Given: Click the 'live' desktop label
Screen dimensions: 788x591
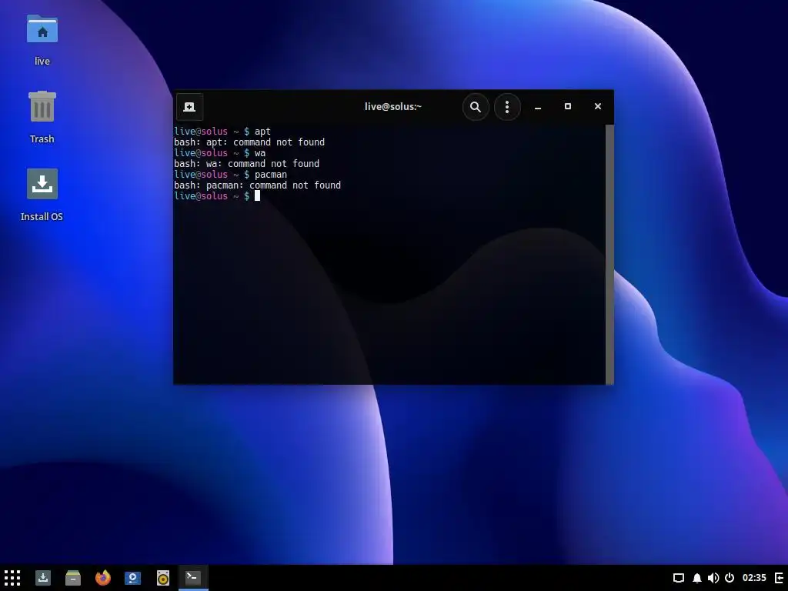Looking at the screenshot, I should [x=42, y=62].
